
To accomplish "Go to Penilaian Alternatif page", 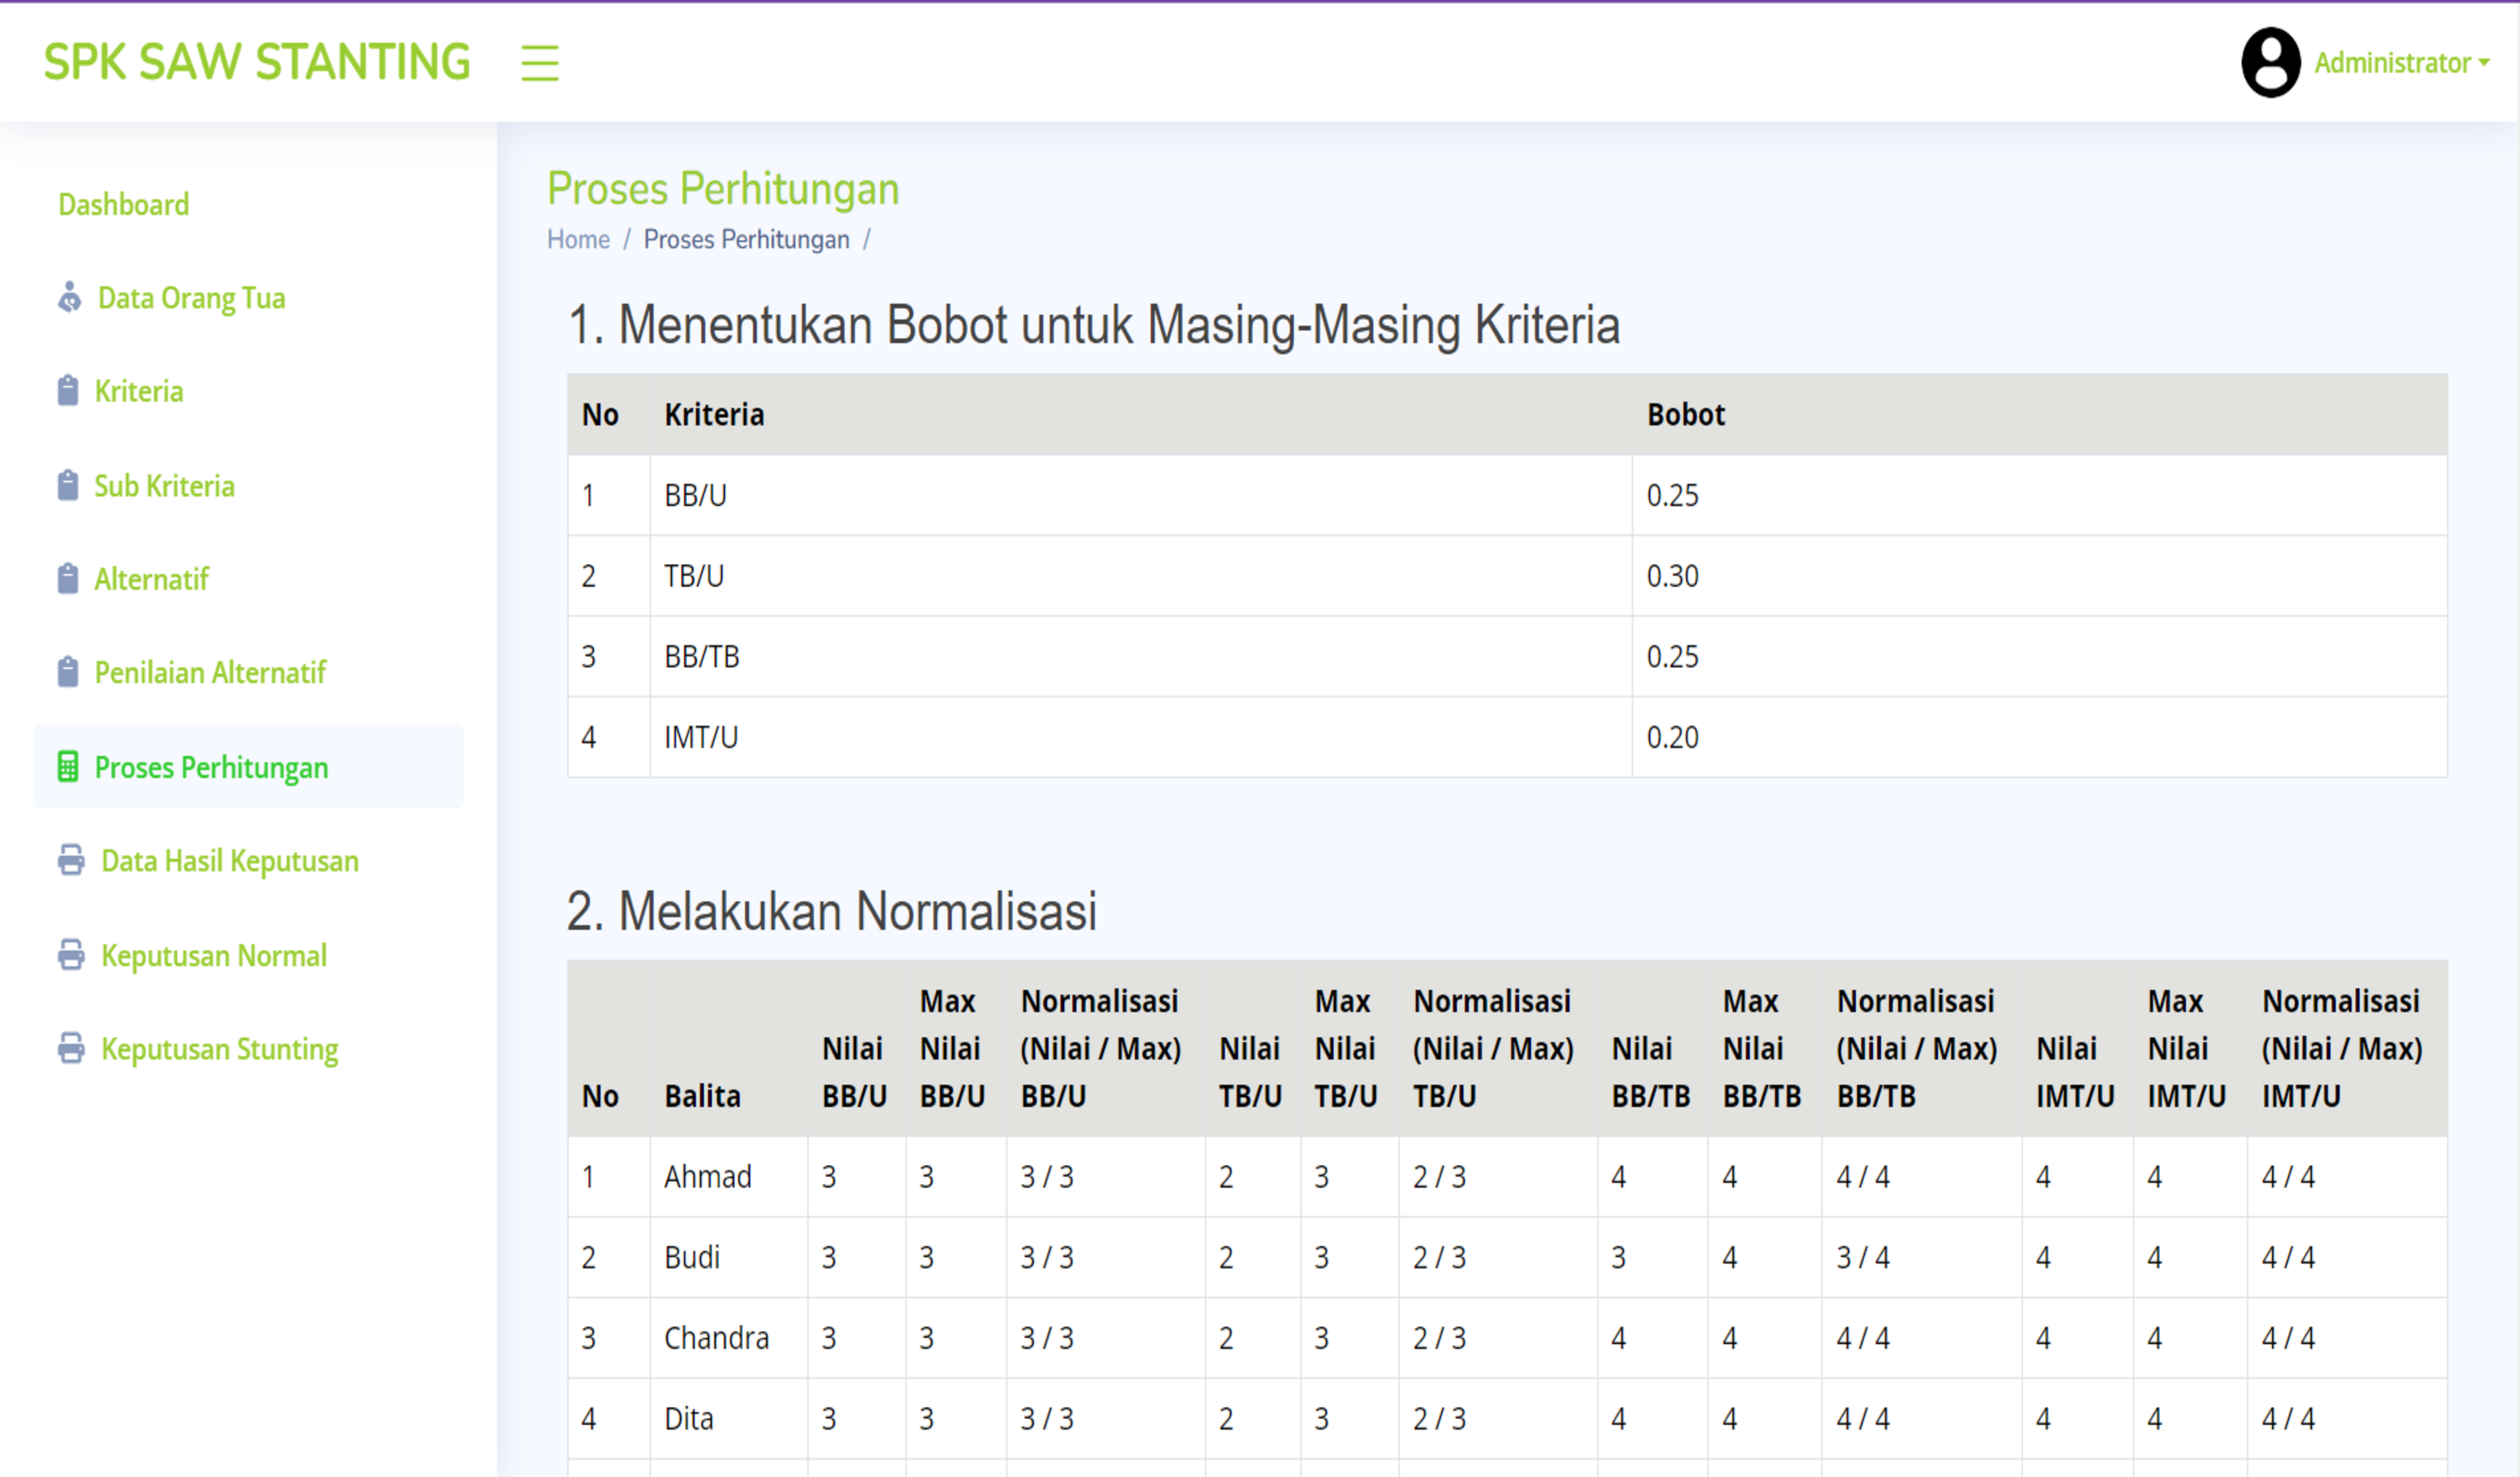I will [x=210, y=673].
